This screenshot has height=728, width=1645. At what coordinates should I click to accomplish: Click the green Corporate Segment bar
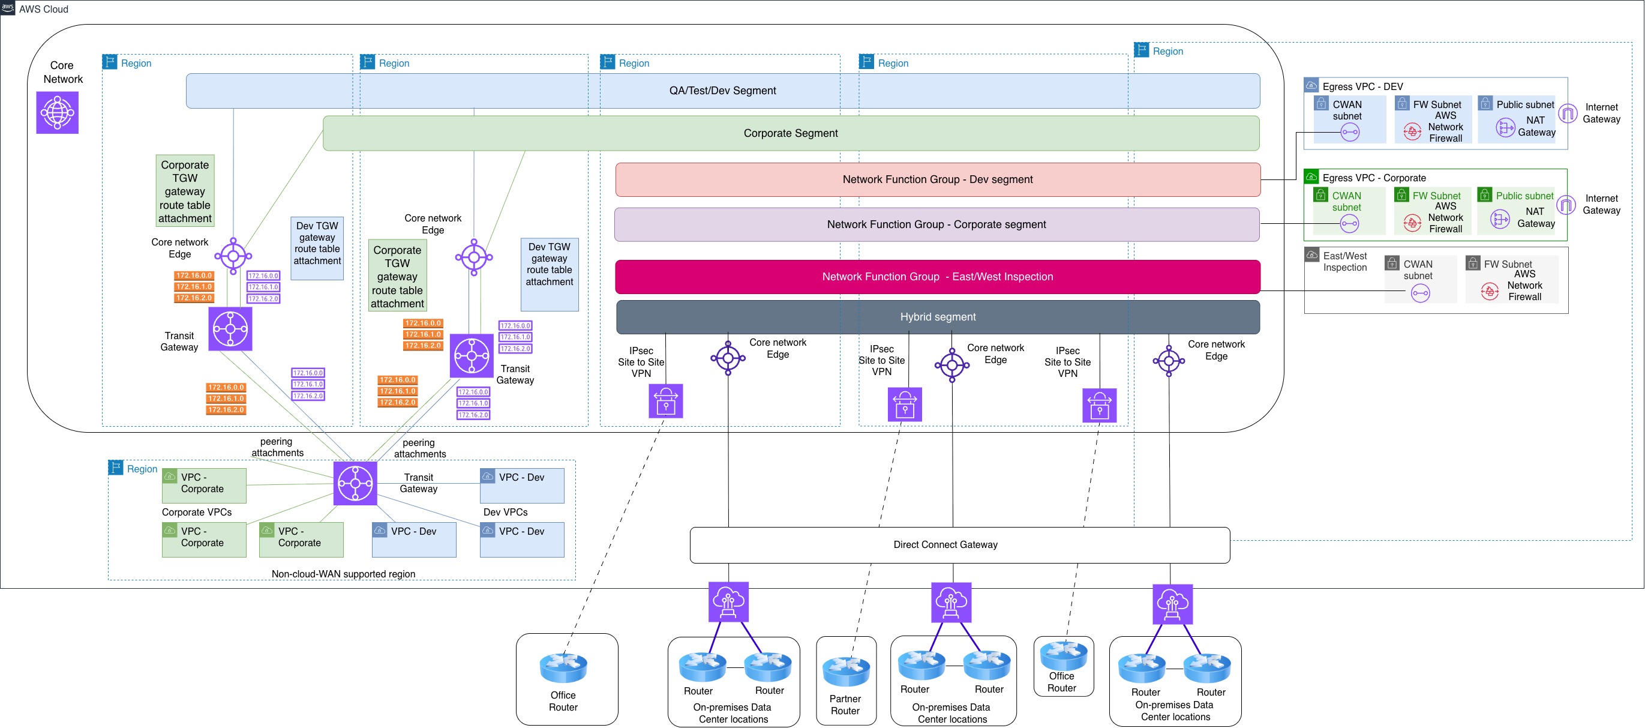(791, 133)
